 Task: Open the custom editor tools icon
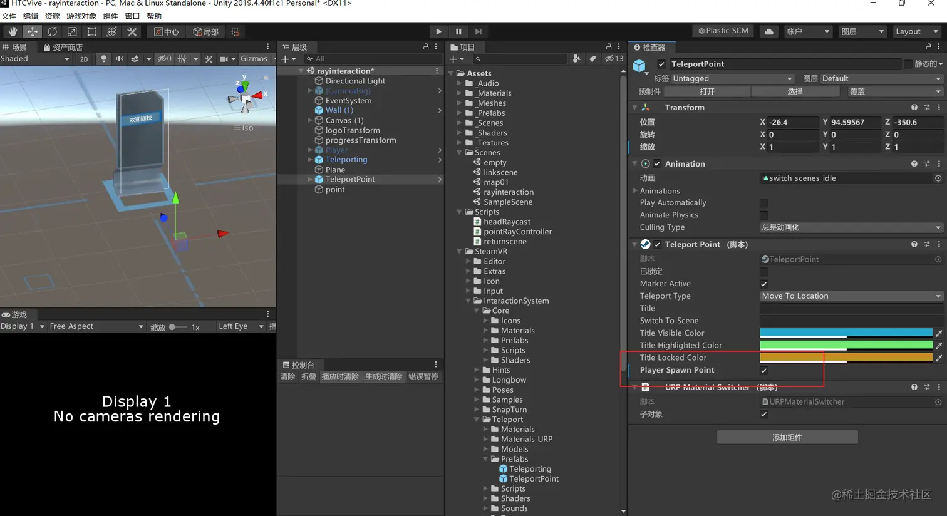tap(132, 31)
